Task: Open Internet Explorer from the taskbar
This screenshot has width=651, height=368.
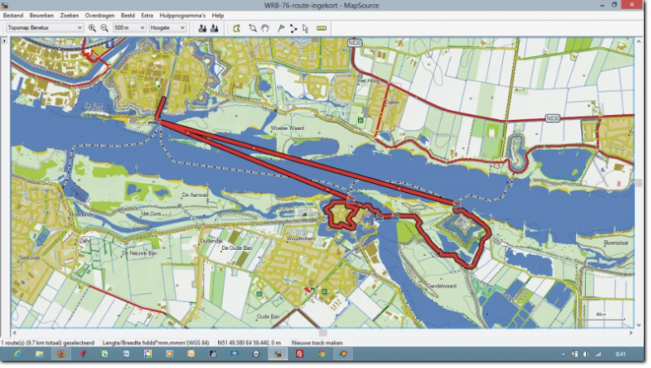Action: click(x=16, y=355)
